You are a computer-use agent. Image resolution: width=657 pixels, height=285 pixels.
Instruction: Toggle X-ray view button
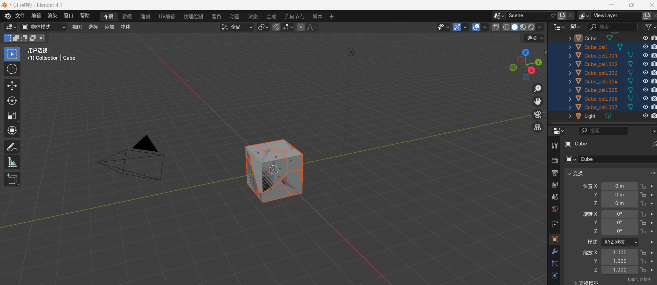pos(495,27)
